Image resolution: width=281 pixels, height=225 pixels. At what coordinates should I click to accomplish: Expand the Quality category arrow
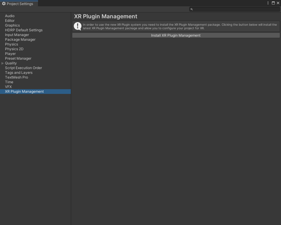(x=2, y=63)
